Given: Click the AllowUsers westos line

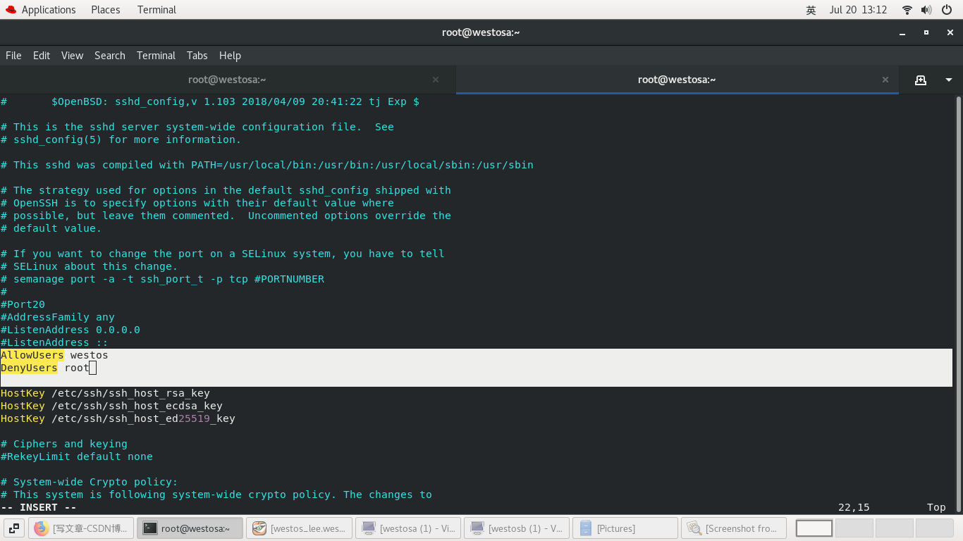Looking at the screenshot, I should (x=54, y=355).
